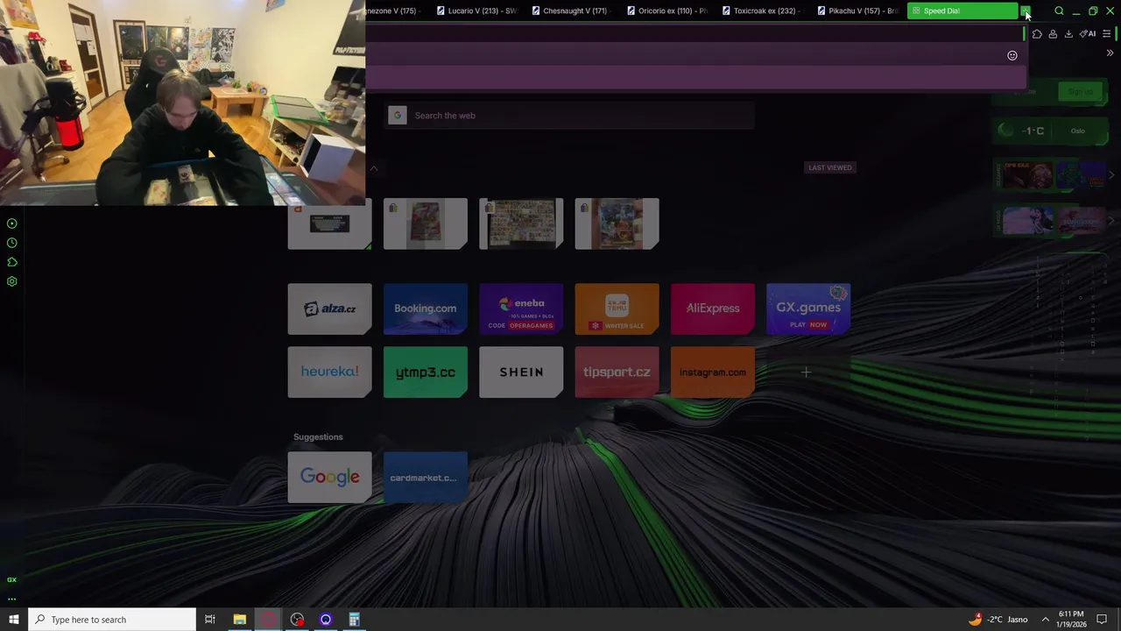Open the Extensions puzzle icon
This screenshot has width=1121, height=631.
tap(1037, 33)
